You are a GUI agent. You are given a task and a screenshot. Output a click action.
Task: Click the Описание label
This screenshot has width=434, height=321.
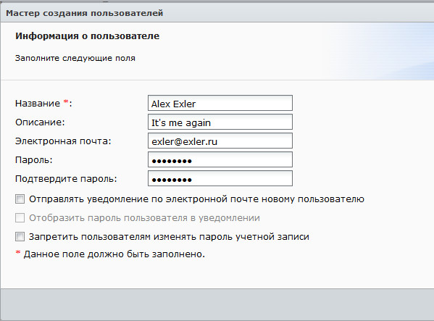coord(40,122)
